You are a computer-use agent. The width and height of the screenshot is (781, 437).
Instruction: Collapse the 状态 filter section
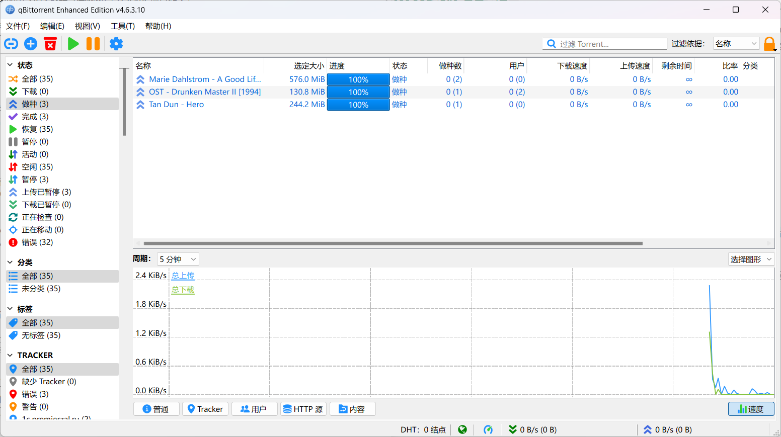tap(10, 65)
